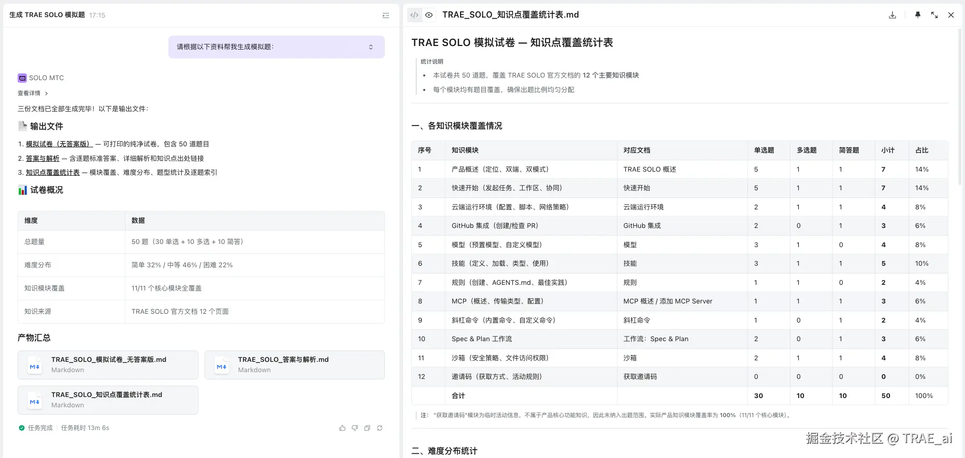Open TRAE_SOLO_答案与解析.md file card
965x458 pixels.
click(295, 365)
